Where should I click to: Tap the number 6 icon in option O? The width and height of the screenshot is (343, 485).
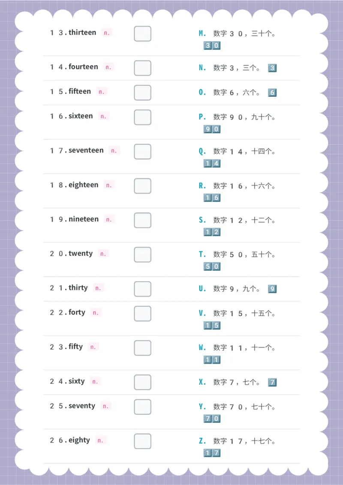[x=272, y=93]
